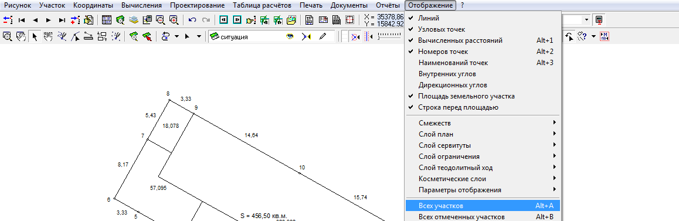This screenshot has height=221, width=679.
Task: Click the green map with magnifier in top toolbar
Action: click(120, 20)
